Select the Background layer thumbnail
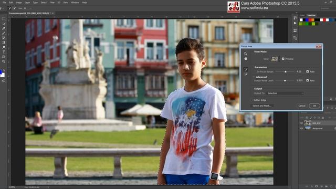Image resolution: width=336 pixels, height=189 pixels. (x=308, y=128)
